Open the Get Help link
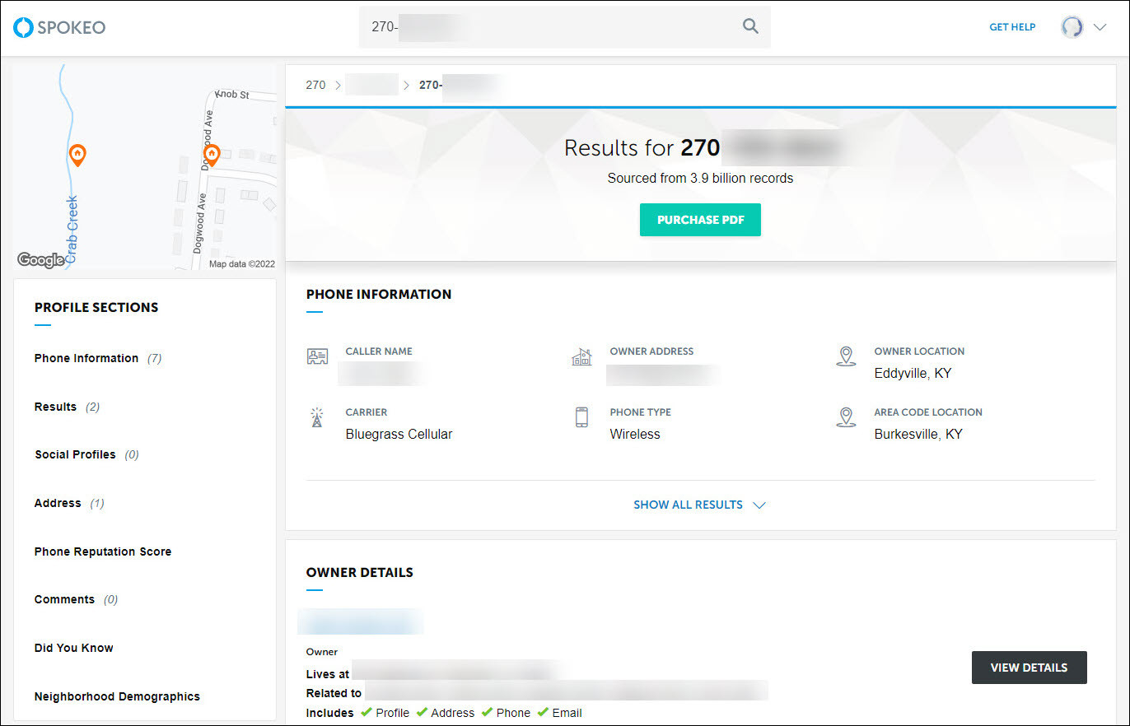 click(1012, 27)
